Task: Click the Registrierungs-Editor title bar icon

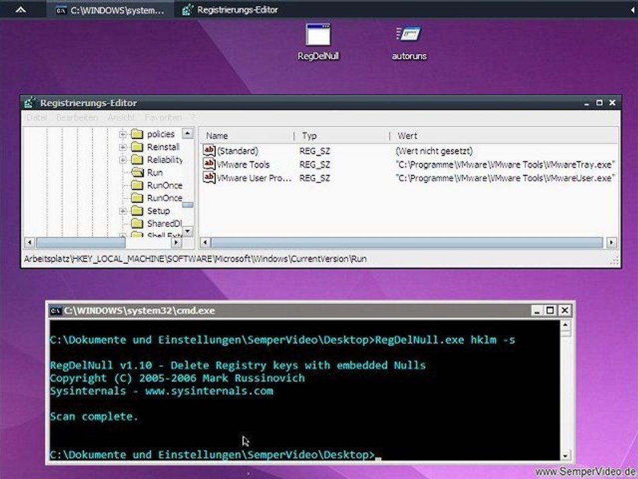Action: [30, 102]
